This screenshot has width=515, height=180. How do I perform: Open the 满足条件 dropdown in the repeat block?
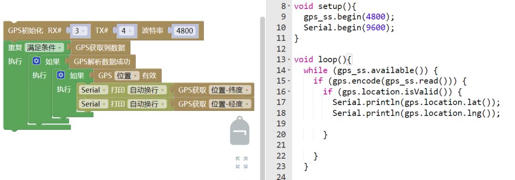point(45,48)
